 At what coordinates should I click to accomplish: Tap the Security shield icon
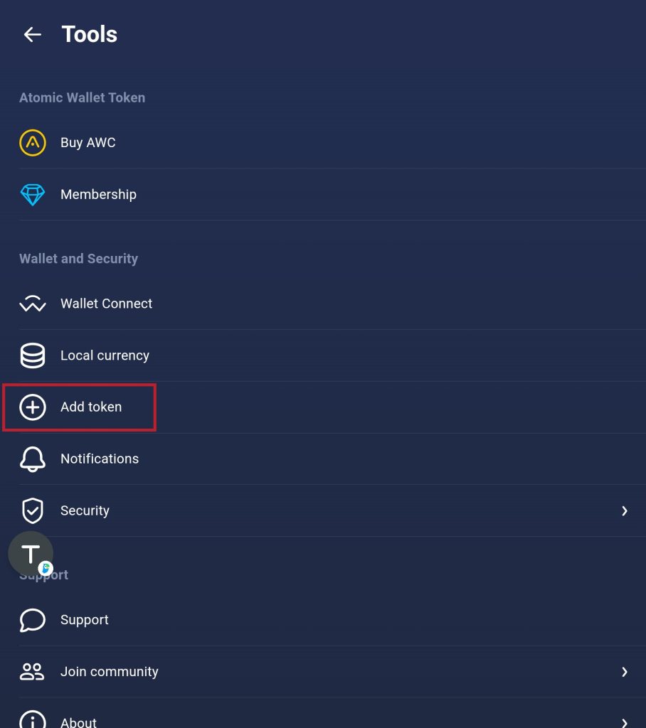(x=33, y=510)
